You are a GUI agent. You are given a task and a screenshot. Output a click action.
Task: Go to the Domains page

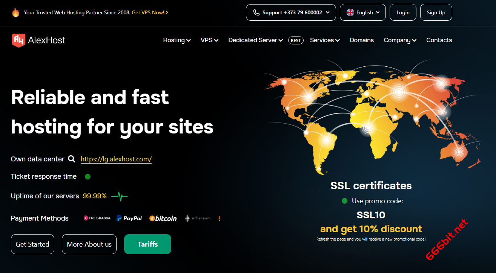pos(361,40)
